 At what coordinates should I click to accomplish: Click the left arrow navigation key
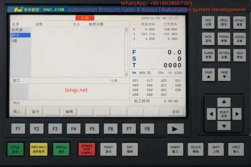point(211,114)
